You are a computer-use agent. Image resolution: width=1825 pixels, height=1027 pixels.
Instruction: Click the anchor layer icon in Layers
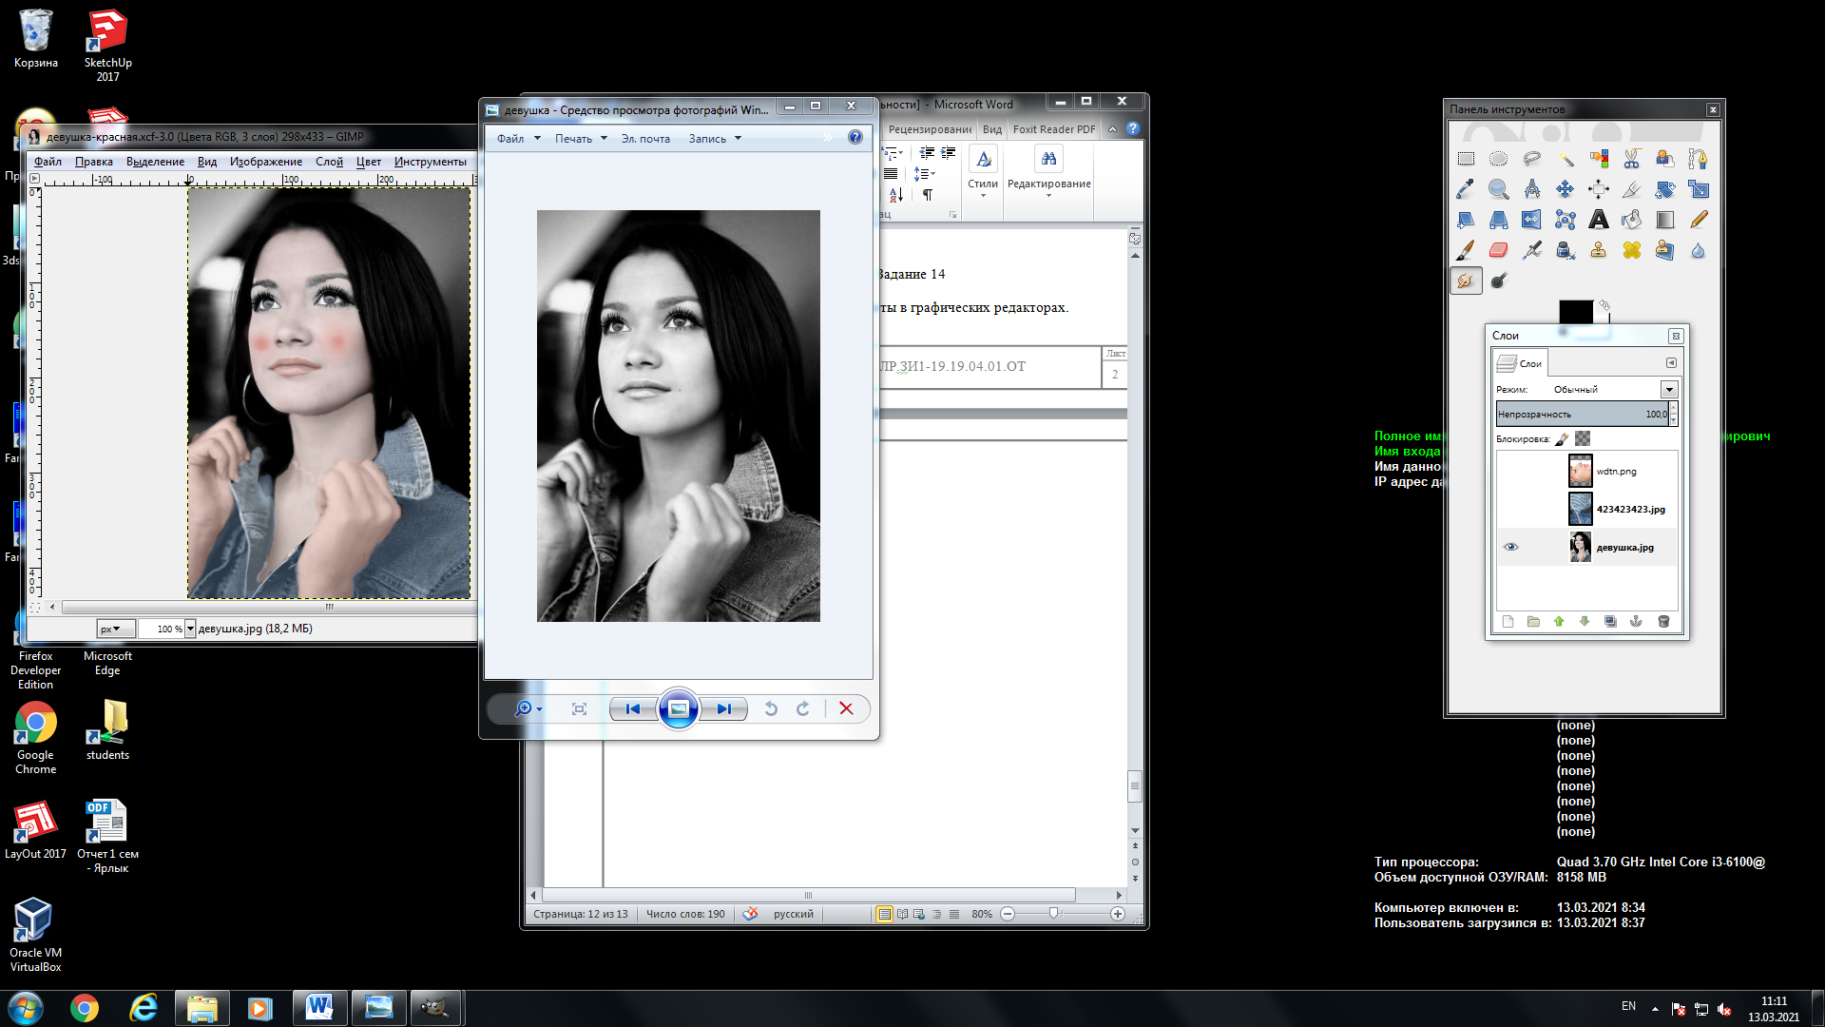(x=1636, y=621)
